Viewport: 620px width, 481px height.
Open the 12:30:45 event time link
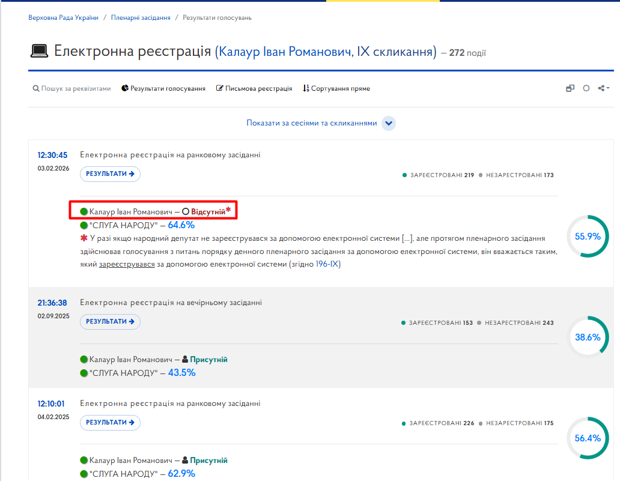[x=53, y=156]
